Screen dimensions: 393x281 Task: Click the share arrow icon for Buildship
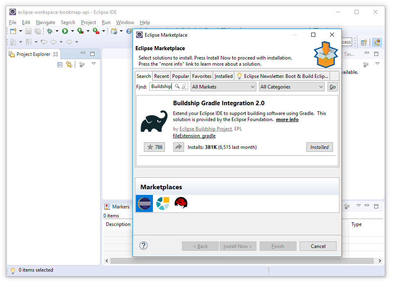pyautogui.click(x=179, y=147)
